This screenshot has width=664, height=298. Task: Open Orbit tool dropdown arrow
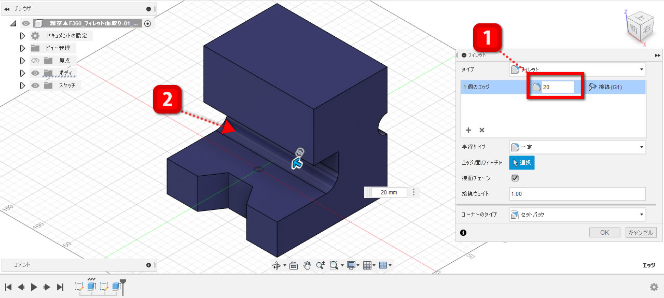pos(285,265)
